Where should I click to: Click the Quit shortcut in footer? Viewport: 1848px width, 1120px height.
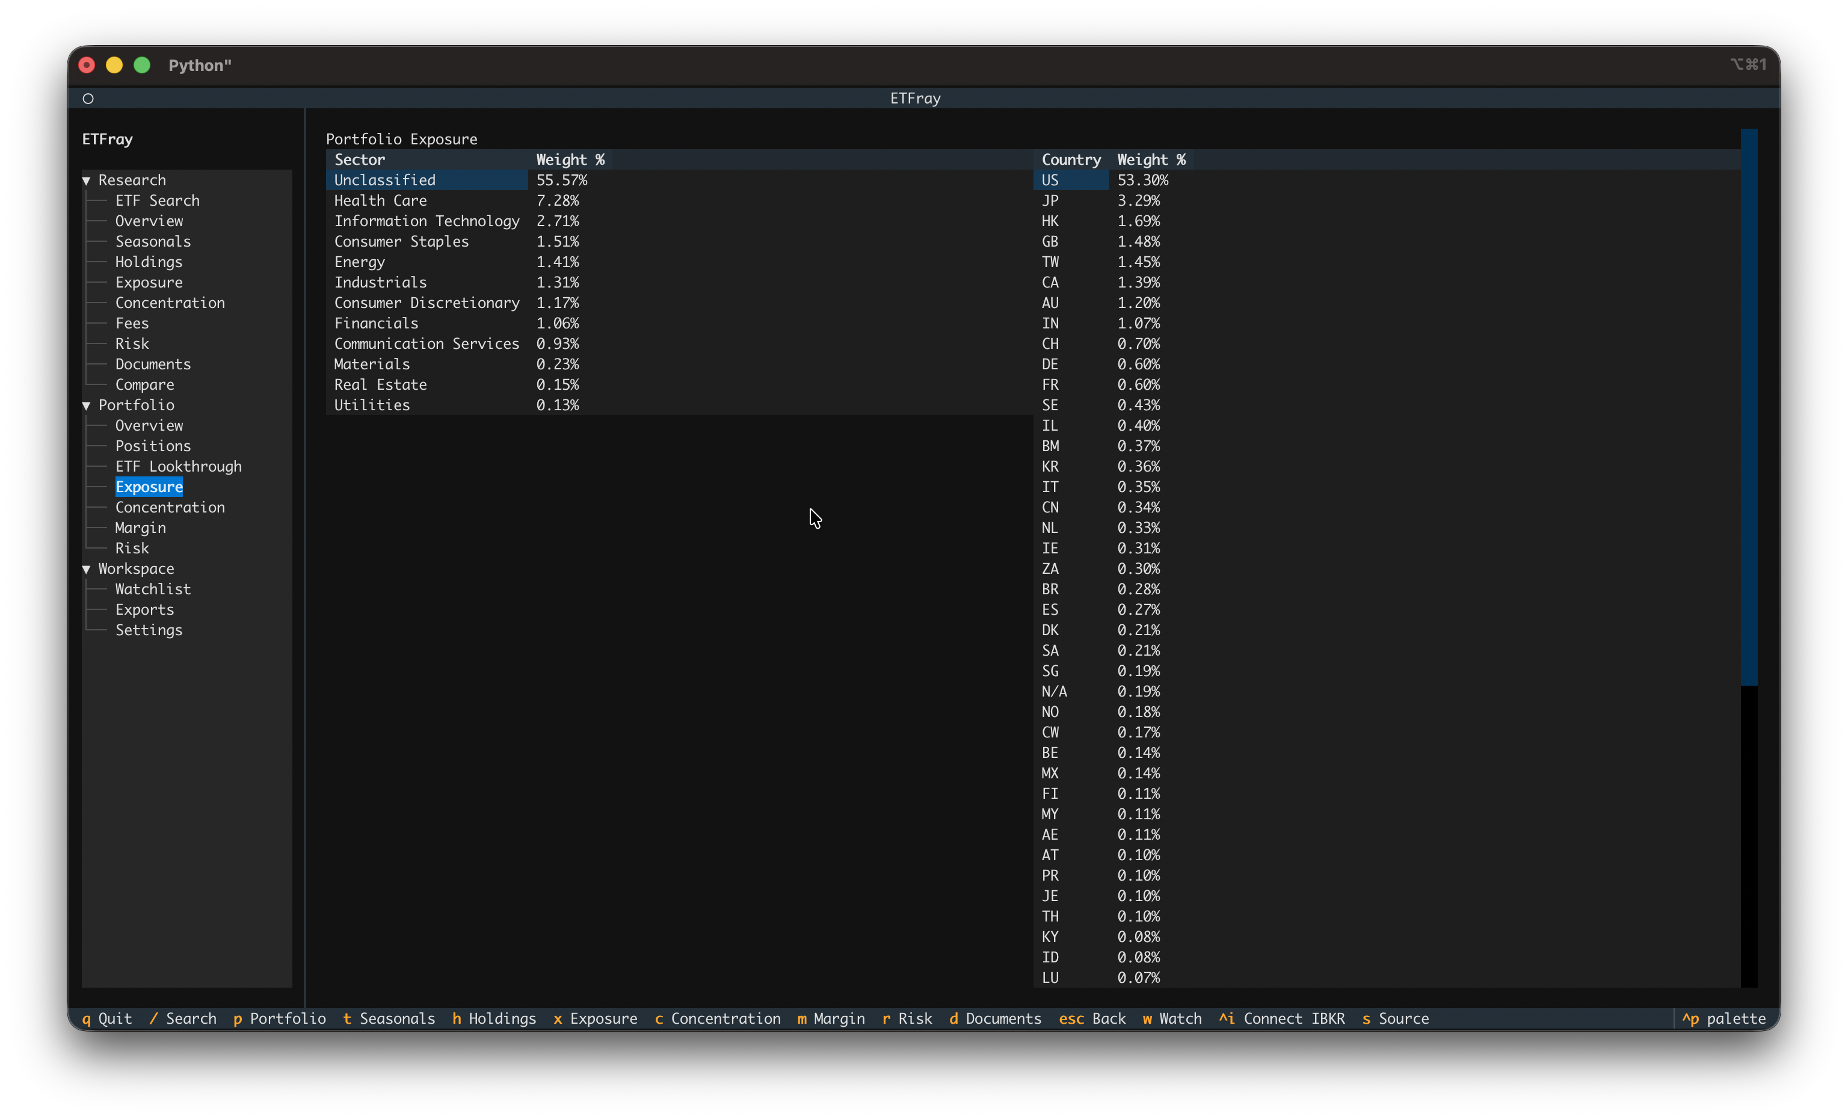(106, 1019)
